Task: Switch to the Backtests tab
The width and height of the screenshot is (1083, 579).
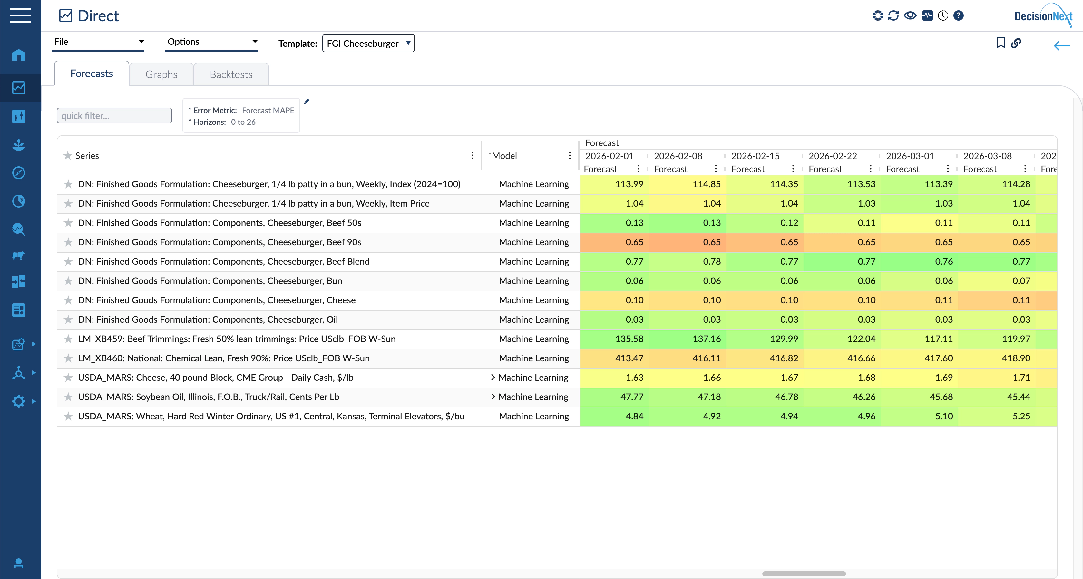Action: point(231,74)
